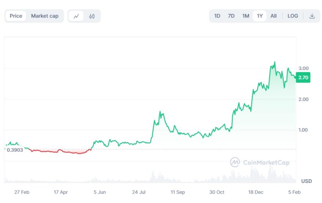Toggle LOG scale on chart
Screen dimensions: 322x203
click(292, 16)
